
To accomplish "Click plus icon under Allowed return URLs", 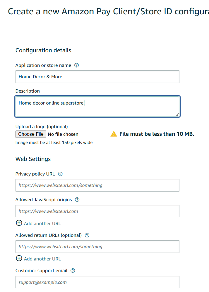I will tap(19, 258).
